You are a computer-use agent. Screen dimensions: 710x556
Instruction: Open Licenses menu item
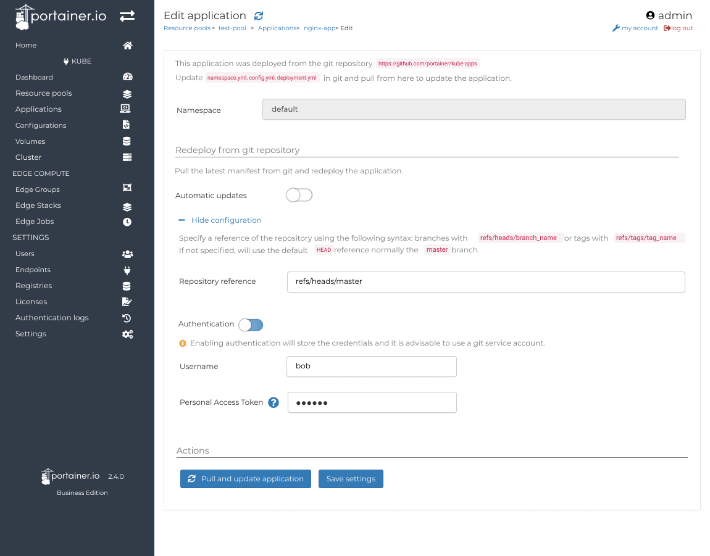pyautogui.click(x=31, y=302)
